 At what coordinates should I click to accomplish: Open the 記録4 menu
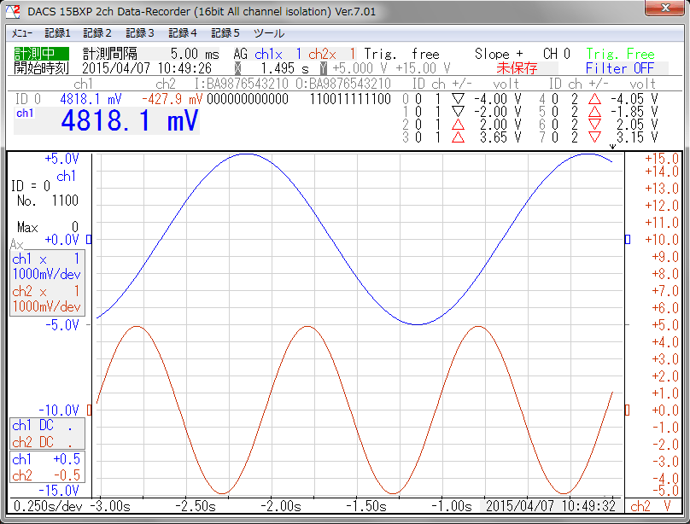183,33
